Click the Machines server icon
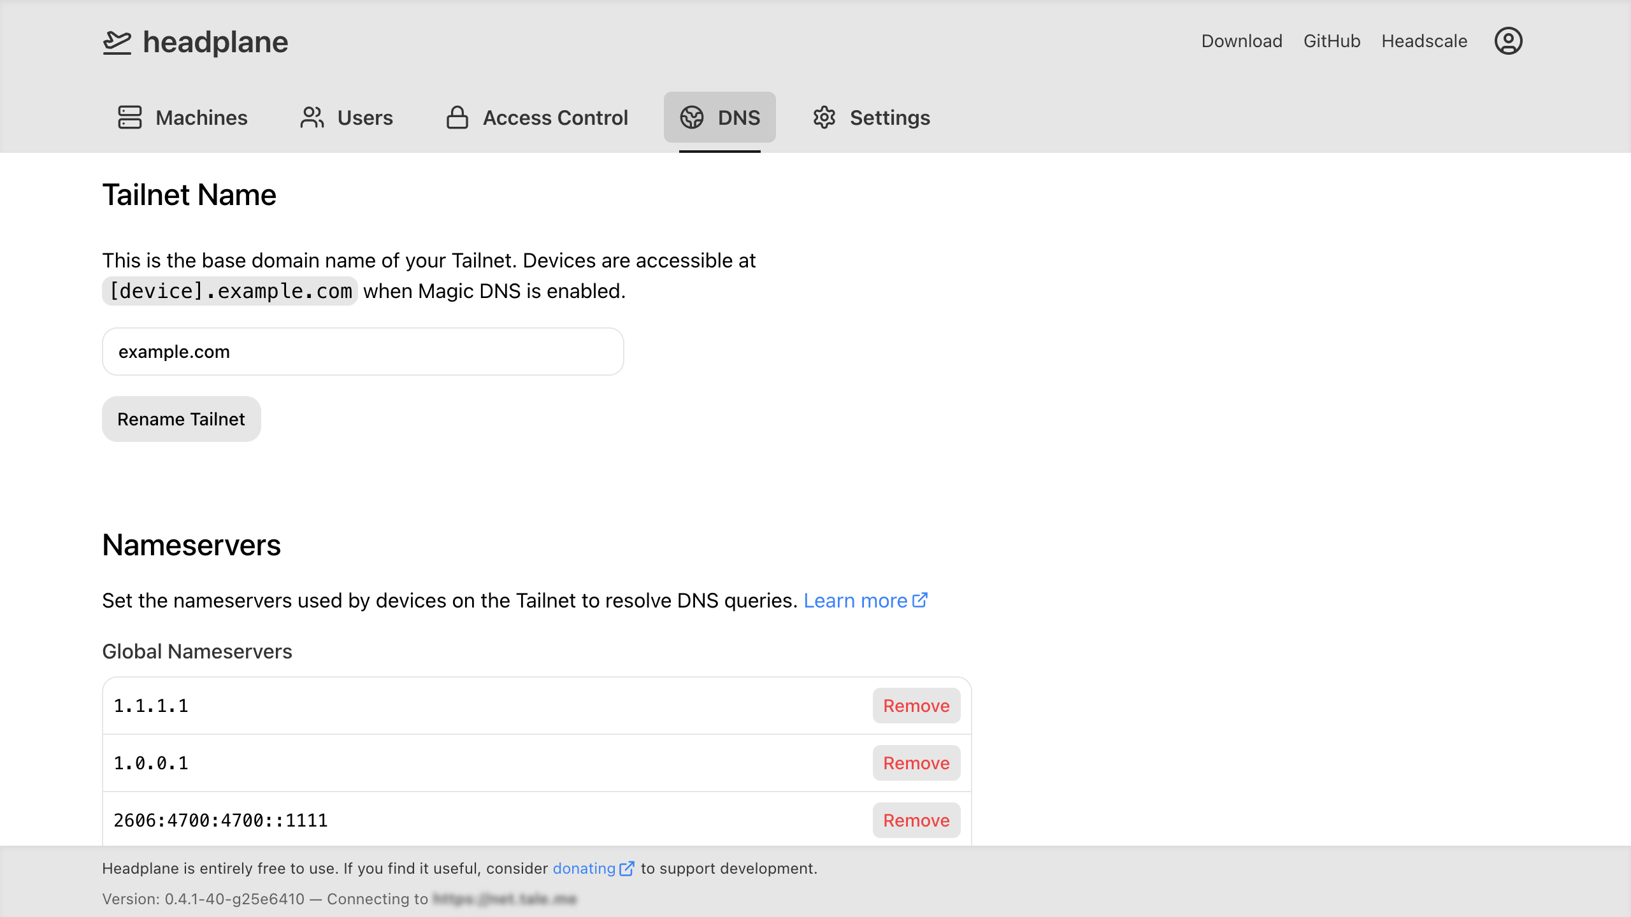Image resolution: width=1631 pixels, height=917 pixels. pyautogui.click(x=130, y=117)
